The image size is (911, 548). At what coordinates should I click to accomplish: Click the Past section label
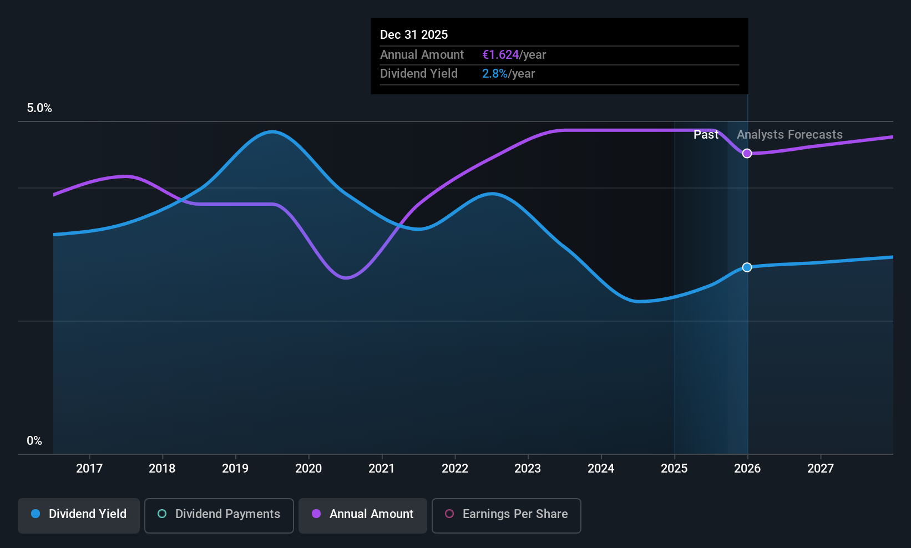(706, 135)
